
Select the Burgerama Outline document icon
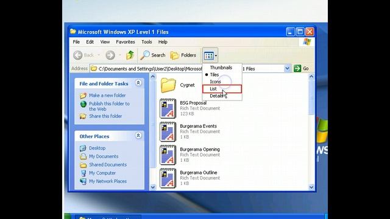point(168,178)
